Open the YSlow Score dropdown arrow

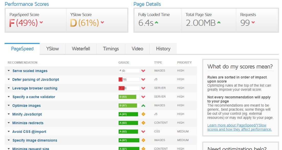[102, 22]
